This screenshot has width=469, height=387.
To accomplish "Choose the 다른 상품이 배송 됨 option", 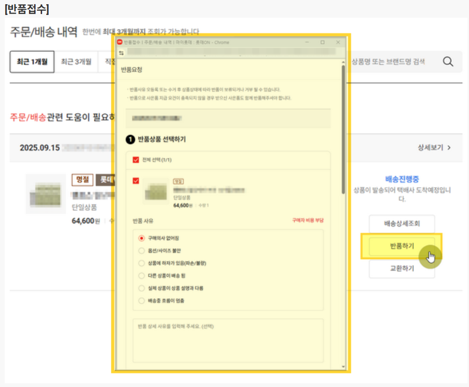I will pyautogui.click(x=142, y=275).
